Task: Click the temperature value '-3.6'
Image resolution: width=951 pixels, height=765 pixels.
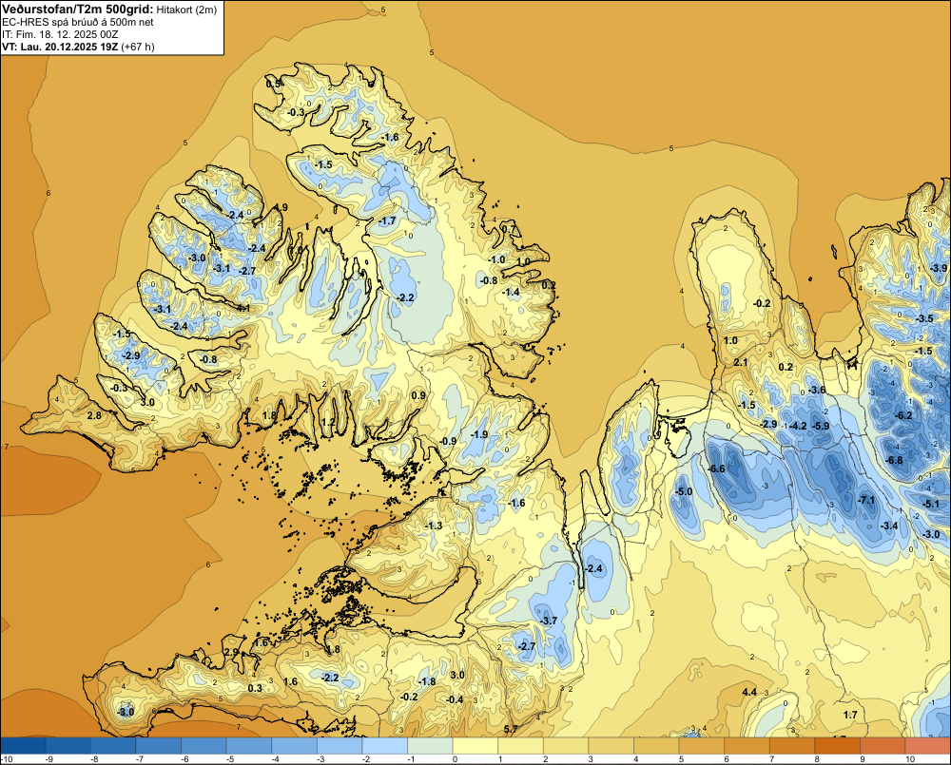Action: [817, 390]
